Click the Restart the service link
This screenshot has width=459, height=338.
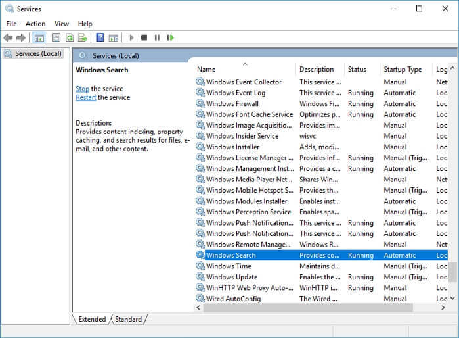tap(85, 97)
